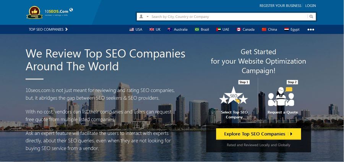Click the Request a Quote people icon
Screen dimensions: 344x162
click(x=281, y=97)
